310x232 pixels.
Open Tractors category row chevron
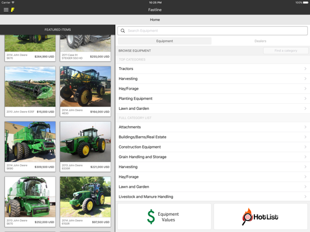click(306, 69)
